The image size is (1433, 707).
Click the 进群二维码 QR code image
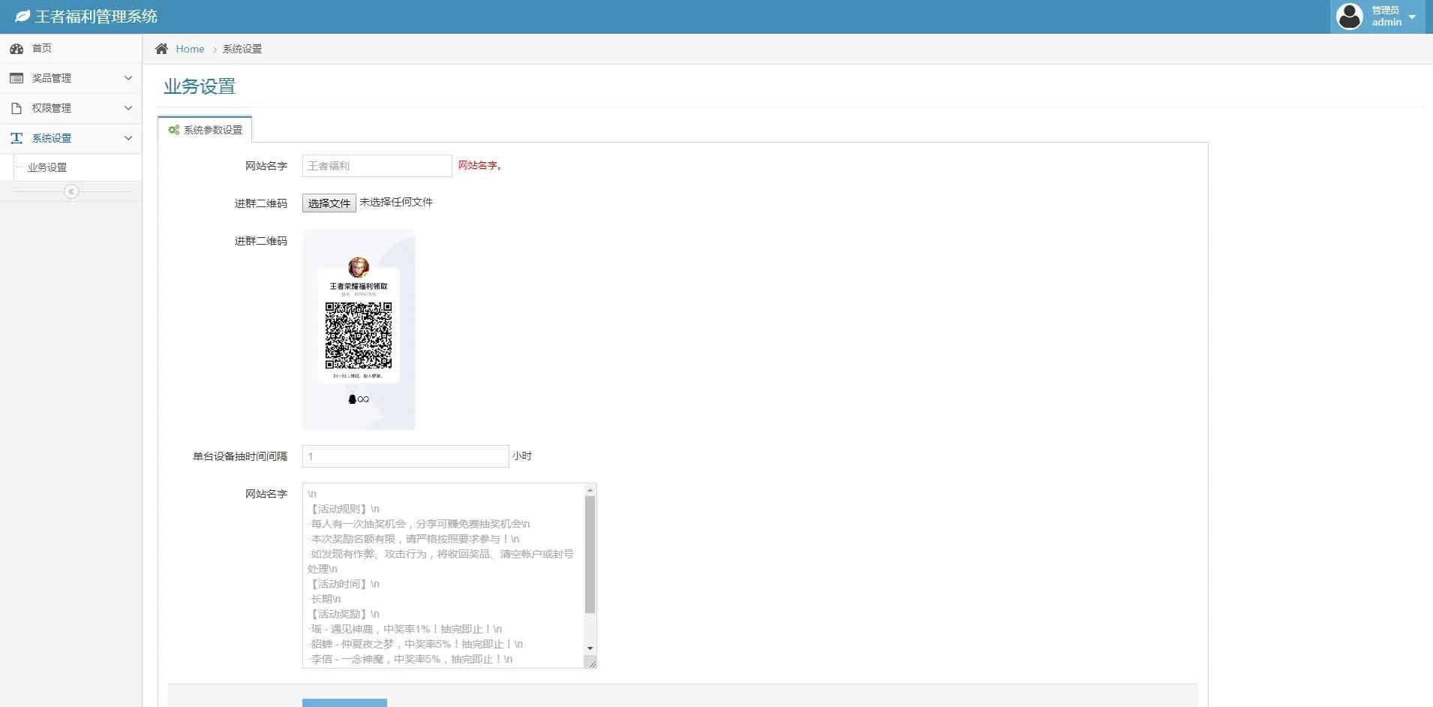click(x=359, y=330)
